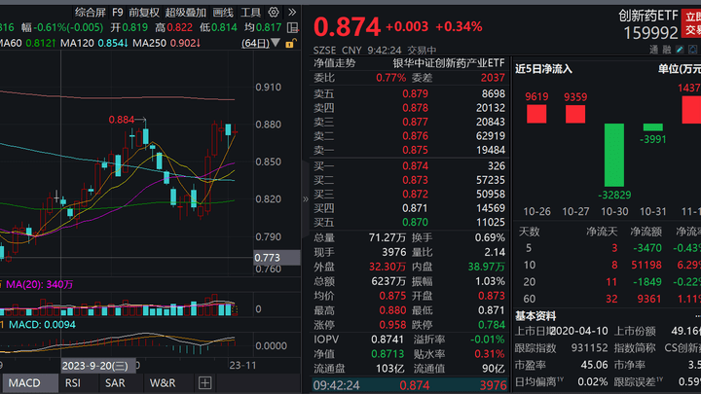Click 买四 price 0.871
The width and height of the screenshot is (701, 394).
click(415, 208)
